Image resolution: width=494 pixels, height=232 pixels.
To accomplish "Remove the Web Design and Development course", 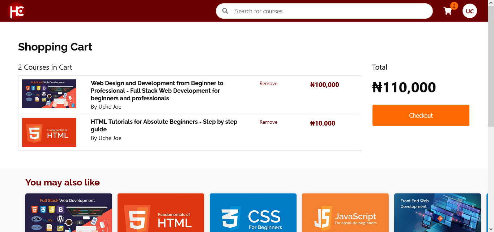I will tap(268, 83).
